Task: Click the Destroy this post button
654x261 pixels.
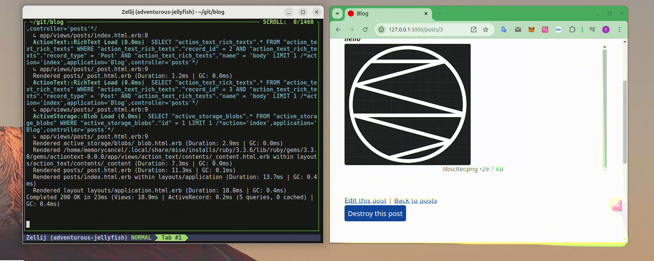Action: coord(375,214)
